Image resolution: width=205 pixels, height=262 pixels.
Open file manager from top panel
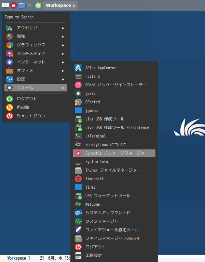(x=22, y=5)
